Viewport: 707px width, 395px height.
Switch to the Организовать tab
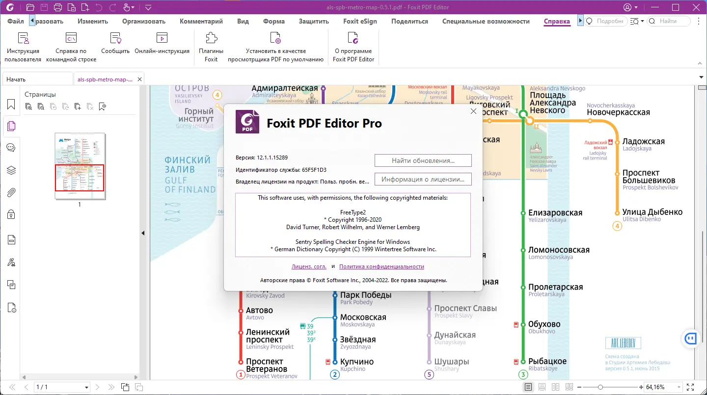tap(144, 21)
